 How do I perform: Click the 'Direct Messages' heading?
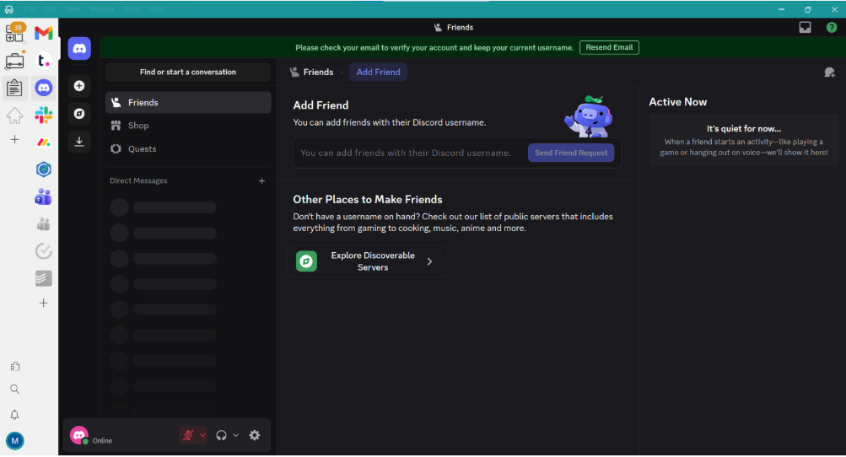(x=138, y=181)
